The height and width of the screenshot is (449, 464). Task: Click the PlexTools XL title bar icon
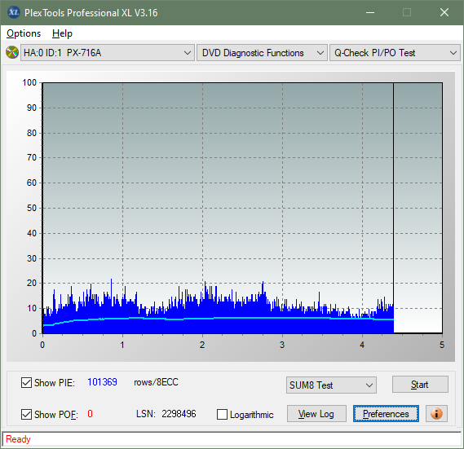pos(14,12)
